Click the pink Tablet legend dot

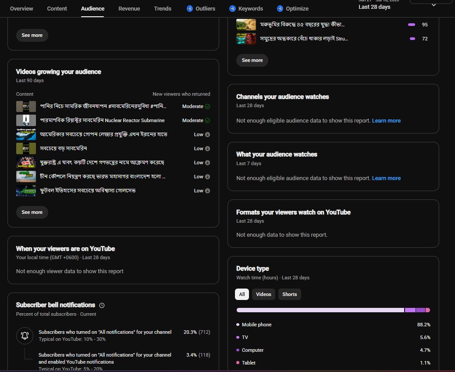pos(238,363)
